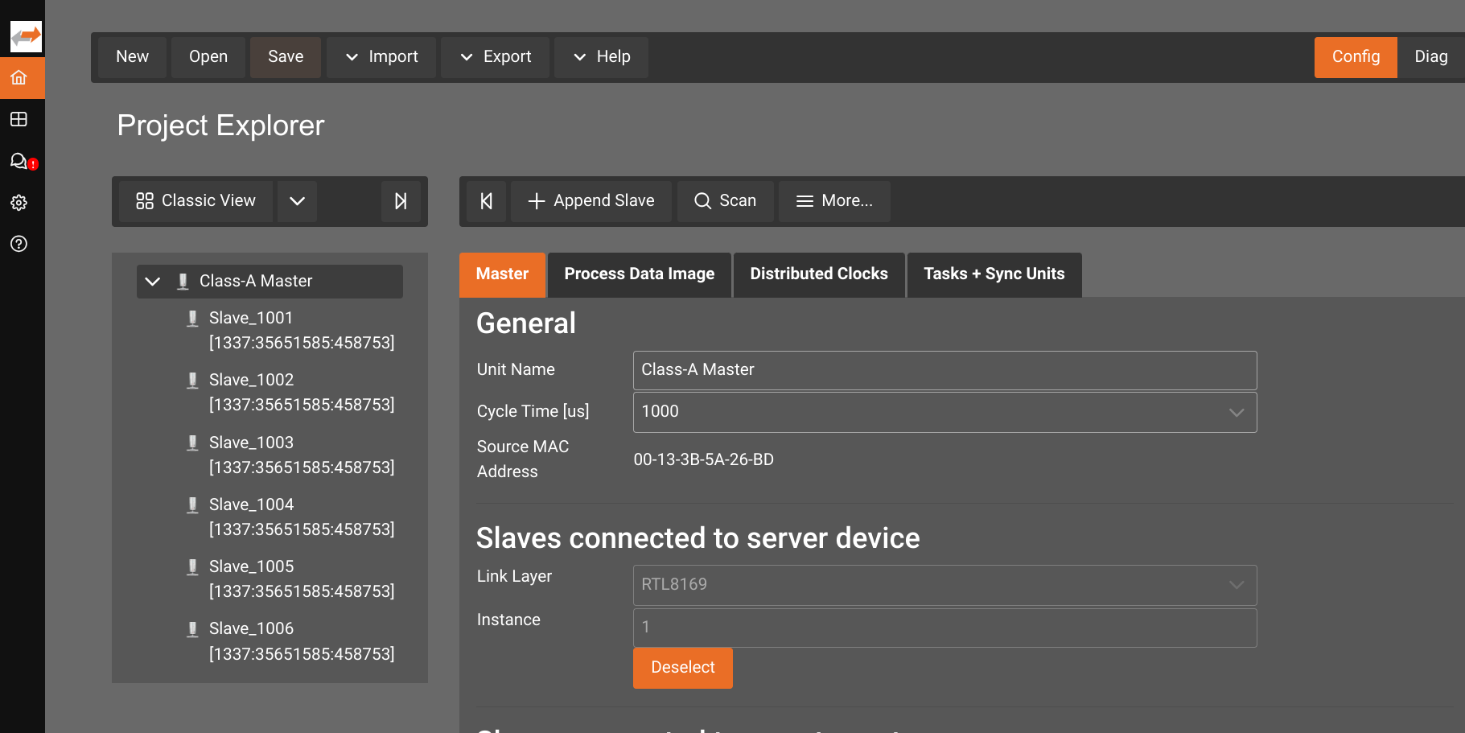Expand the Import dropdown menu
The image size is (1465, 733).
(x=381, y=57)
